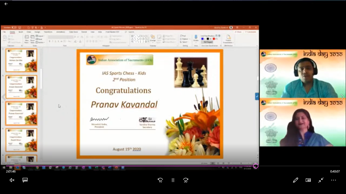Click the video seek bar thumb
This screenshot has width=346, height=194.
tap(256, 166)
